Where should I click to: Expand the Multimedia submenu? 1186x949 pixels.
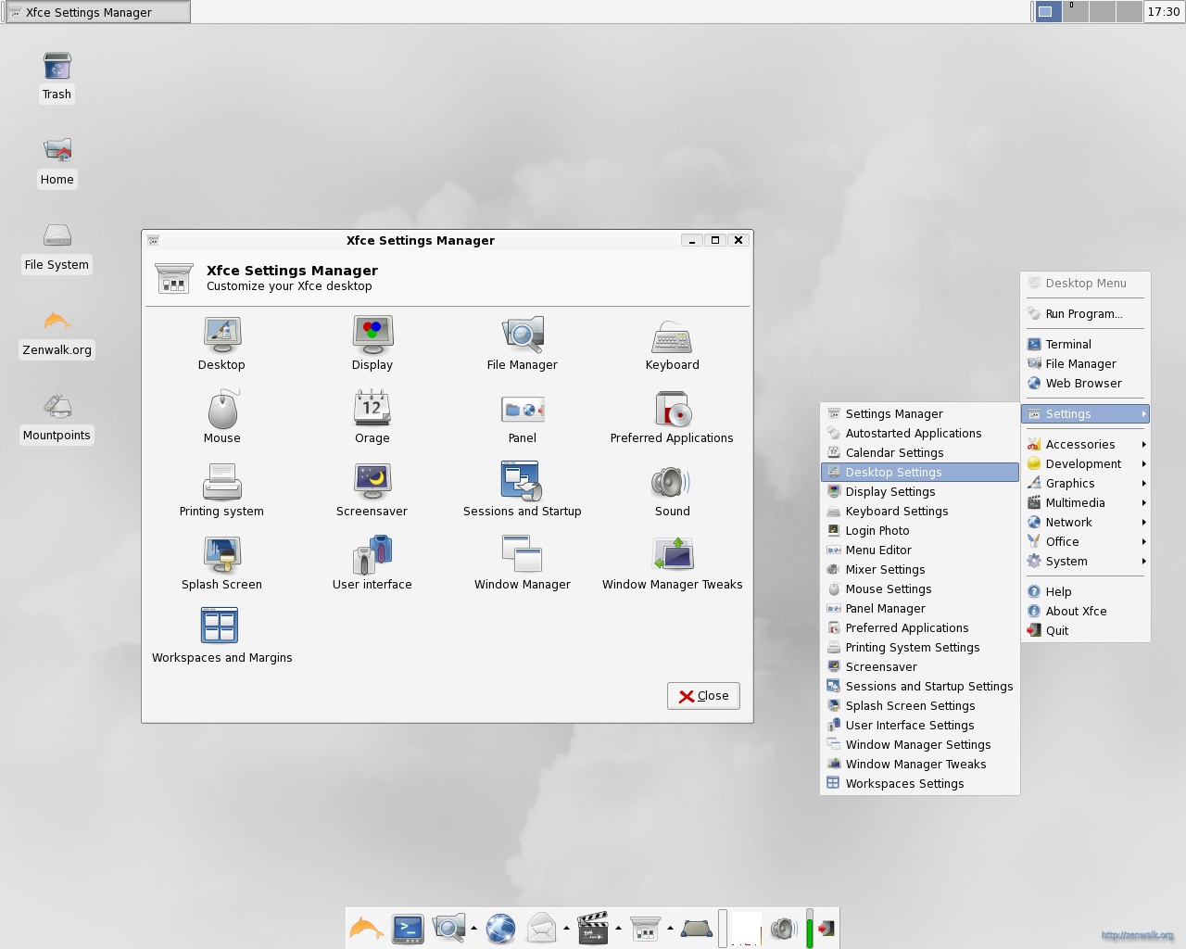coord(1086,503)
